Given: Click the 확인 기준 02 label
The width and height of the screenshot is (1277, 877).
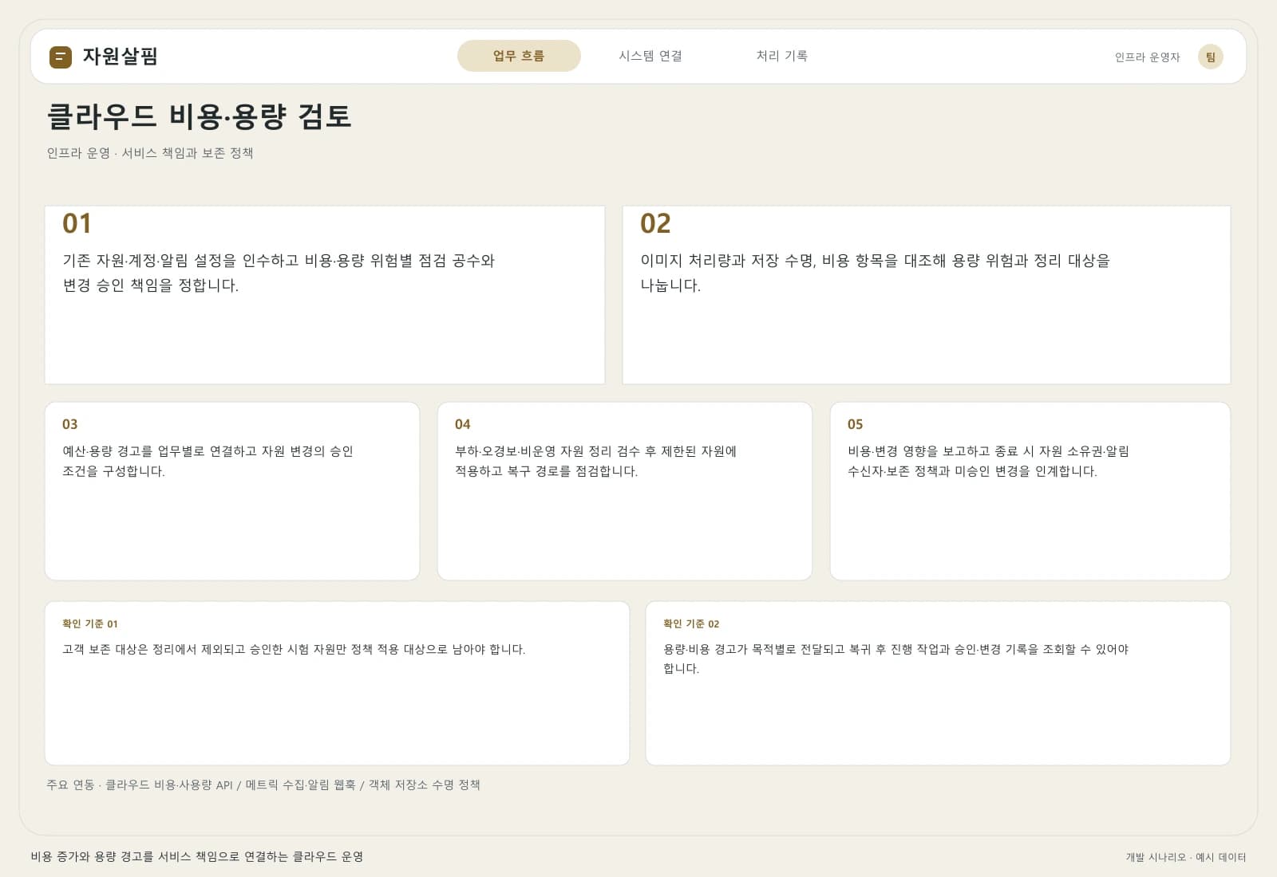Looking at the screenshot, I should click(x=691, y=623).
